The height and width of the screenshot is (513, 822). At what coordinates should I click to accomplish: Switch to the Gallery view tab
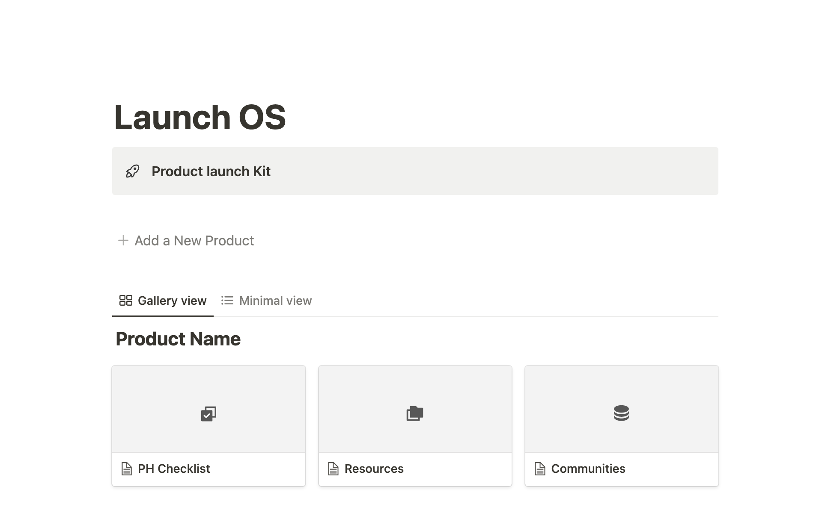pos(172,301)
